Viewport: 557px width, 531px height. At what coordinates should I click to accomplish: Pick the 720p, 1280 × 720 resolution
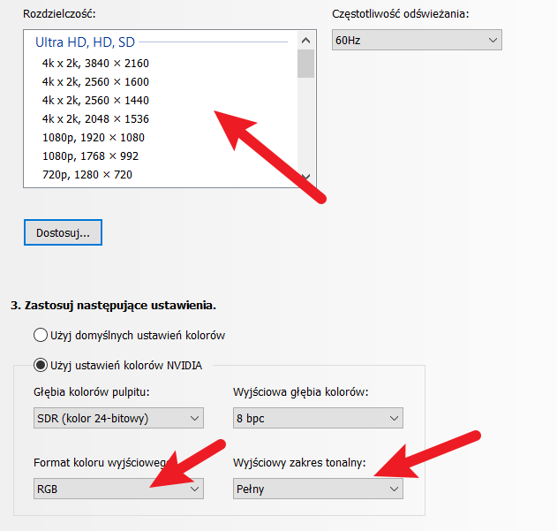(87, 174)
